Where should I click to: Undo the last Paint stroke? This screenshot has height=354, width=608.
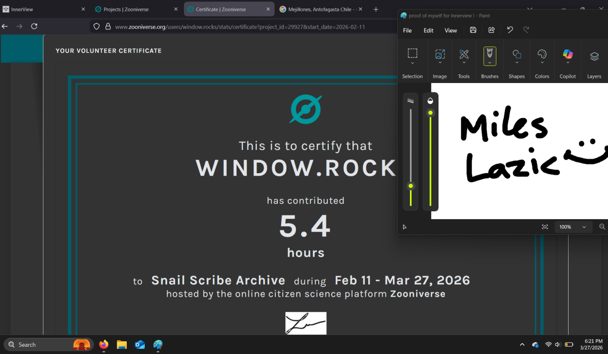tap(510, 30)
